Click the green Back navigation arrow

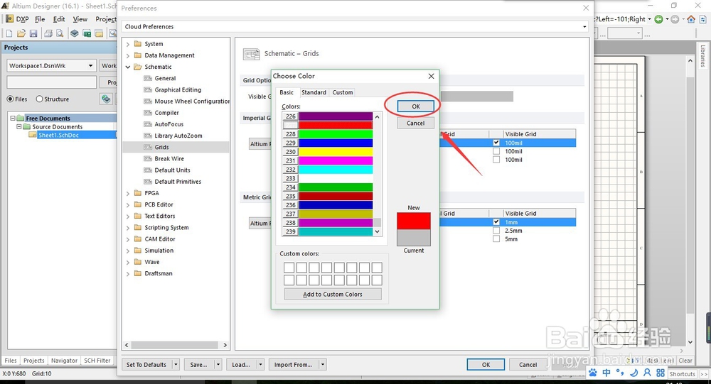(658, 19)
